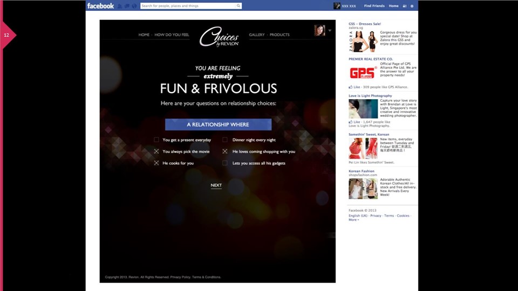Uncheck 'You always pick the movie'
The height and width of the screenshot is (291, 518).
point(156,151)
